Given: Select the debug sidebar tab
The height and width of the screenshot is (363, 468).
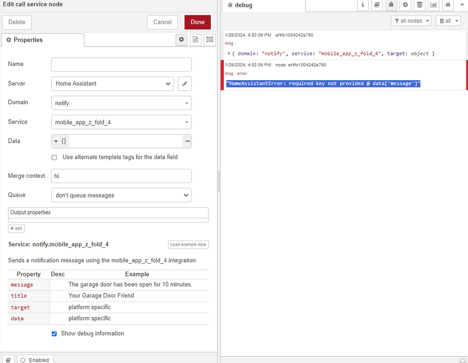Looking at the screenshot, I should click(x=263, y=5).
